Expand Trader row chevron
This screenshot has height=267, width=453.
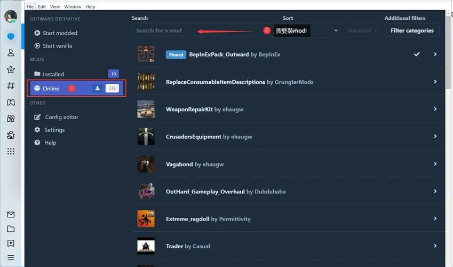pyautogui.click(x=435, y=246)
